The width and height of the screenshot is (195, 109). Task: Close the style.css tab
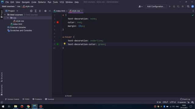coord(82,11)
